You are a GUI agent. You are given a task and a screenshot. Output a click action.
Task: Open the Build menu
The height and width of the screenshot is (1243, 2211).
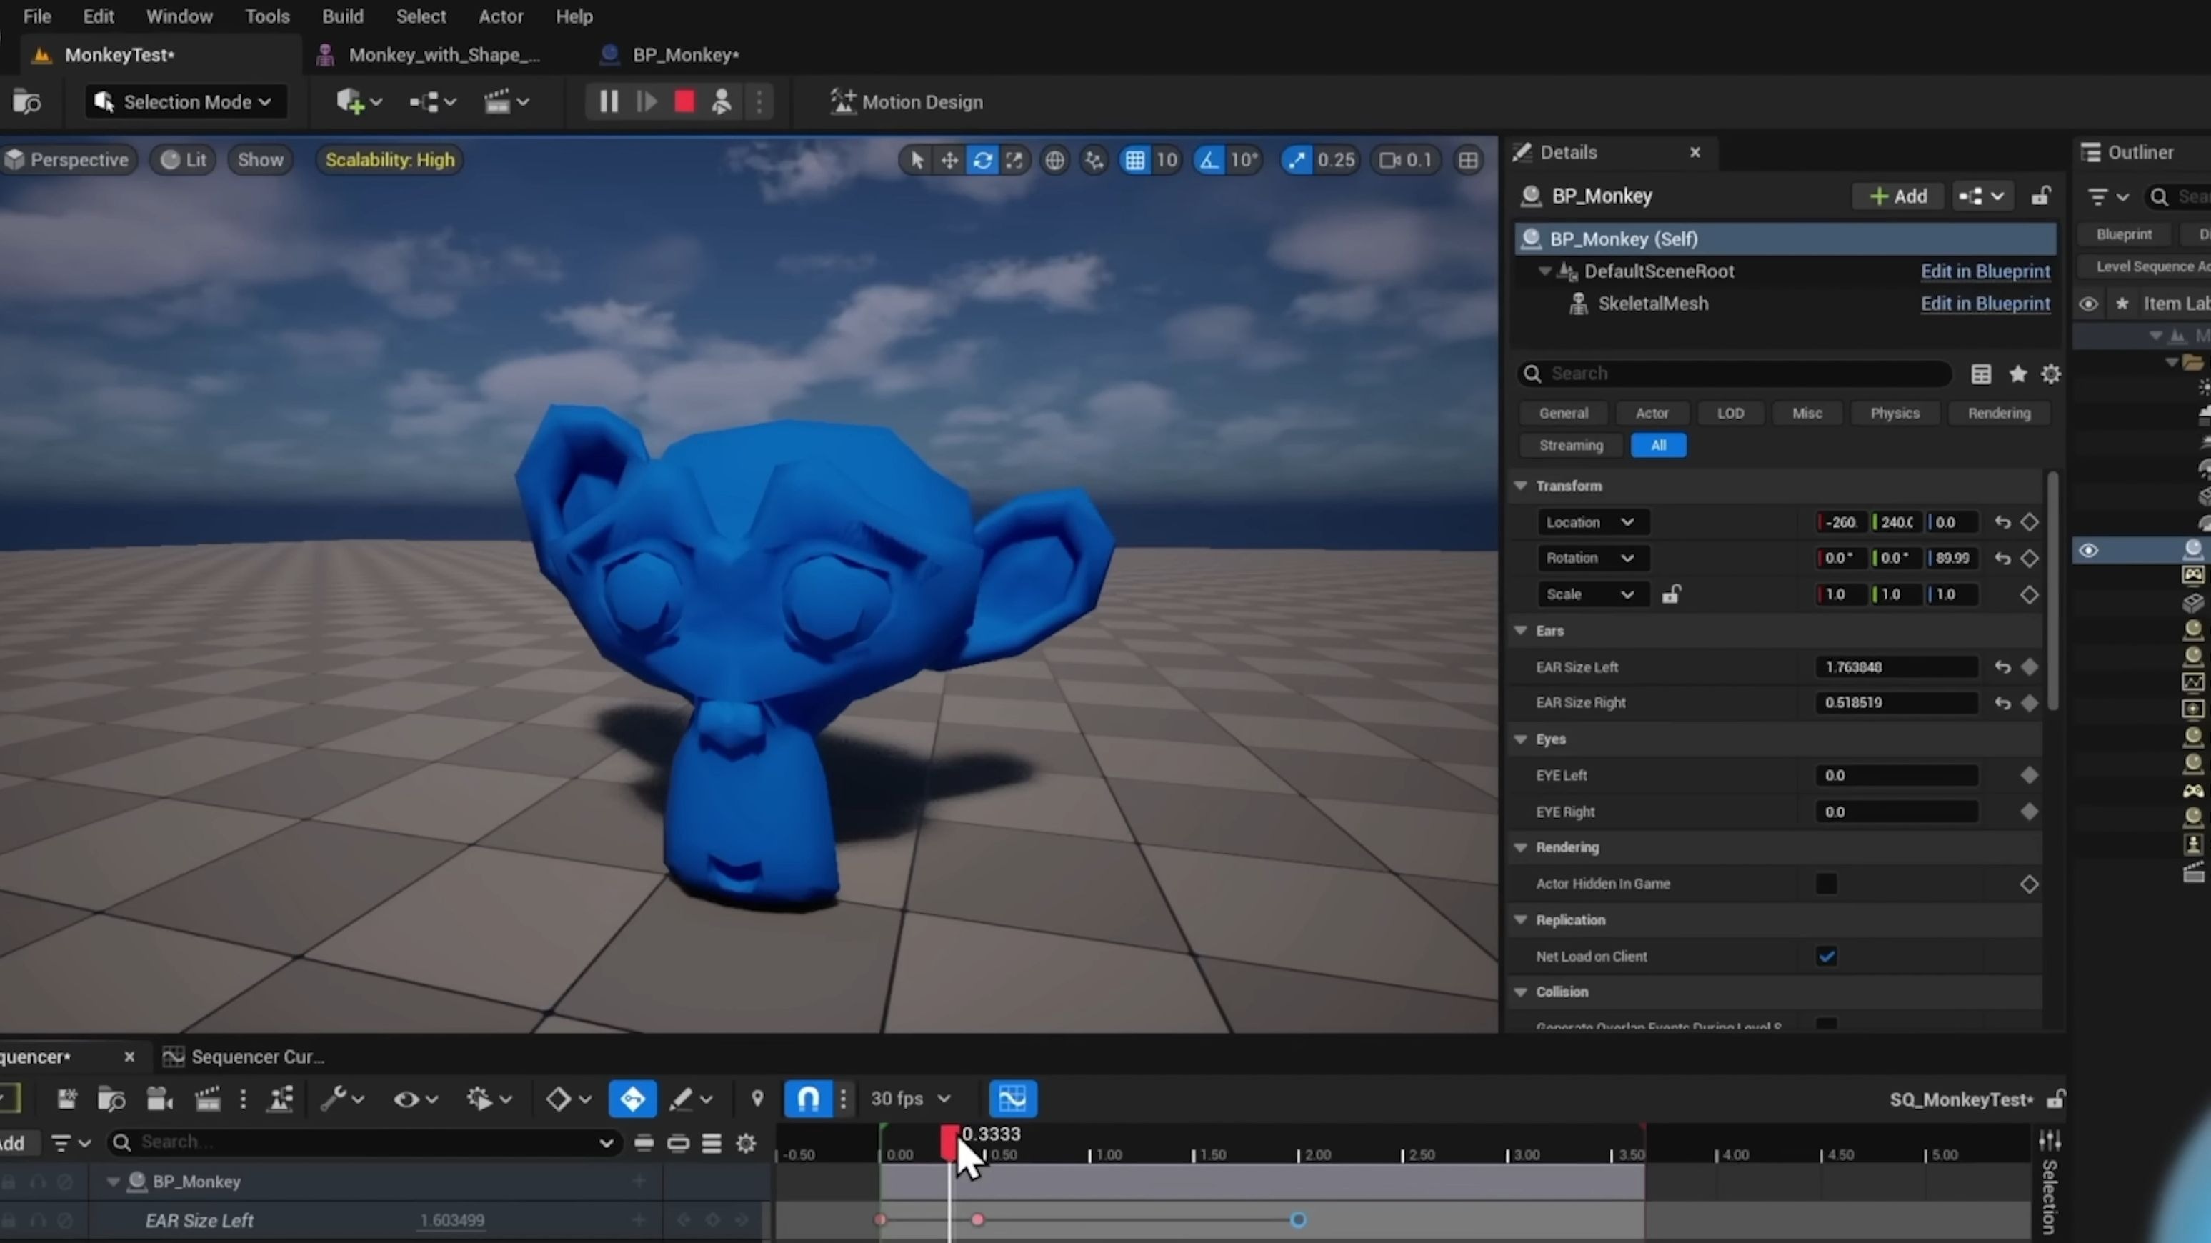342,16
